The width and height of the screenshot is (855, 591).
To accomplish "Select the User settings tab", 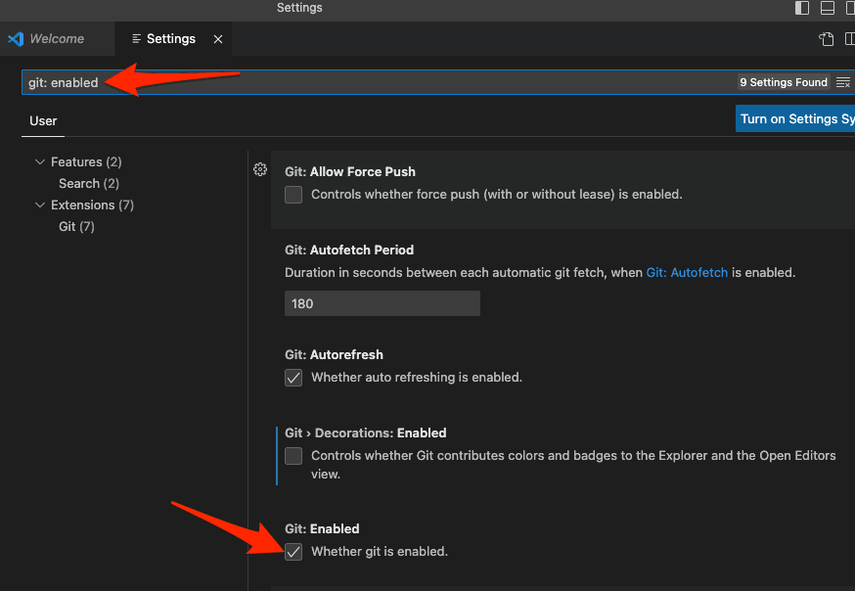I will coord(43,121).
